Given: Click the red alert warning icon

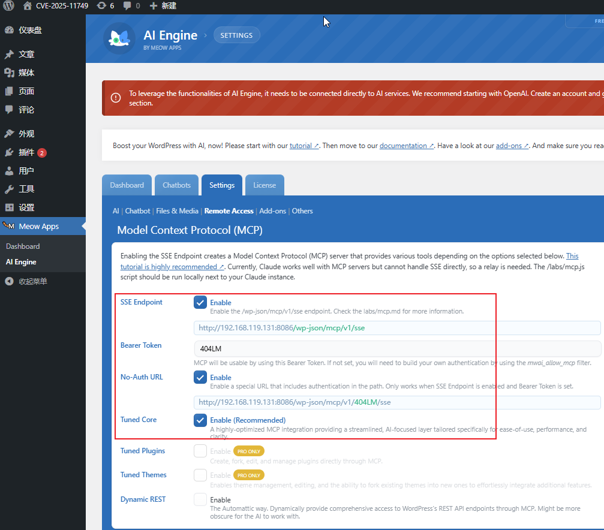Looking at the screenshot, I should [x=116, y=98].
